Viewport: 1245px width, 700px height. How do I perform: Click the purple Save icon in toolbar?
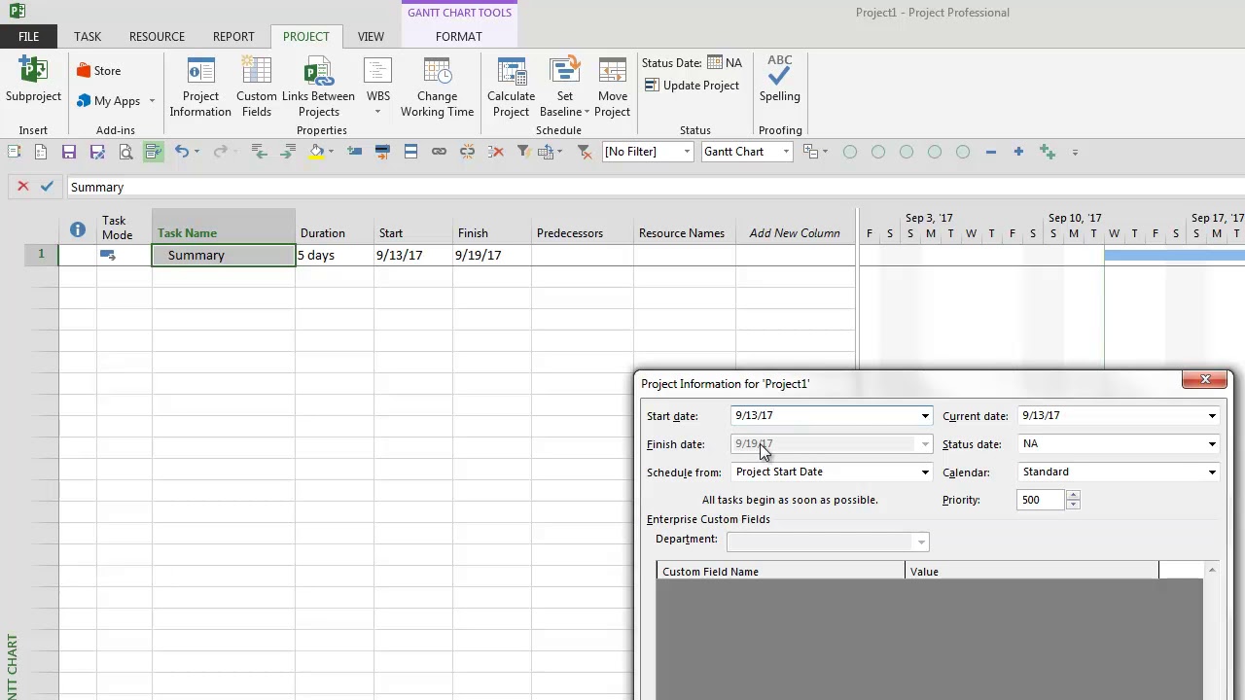click(69, 152)
